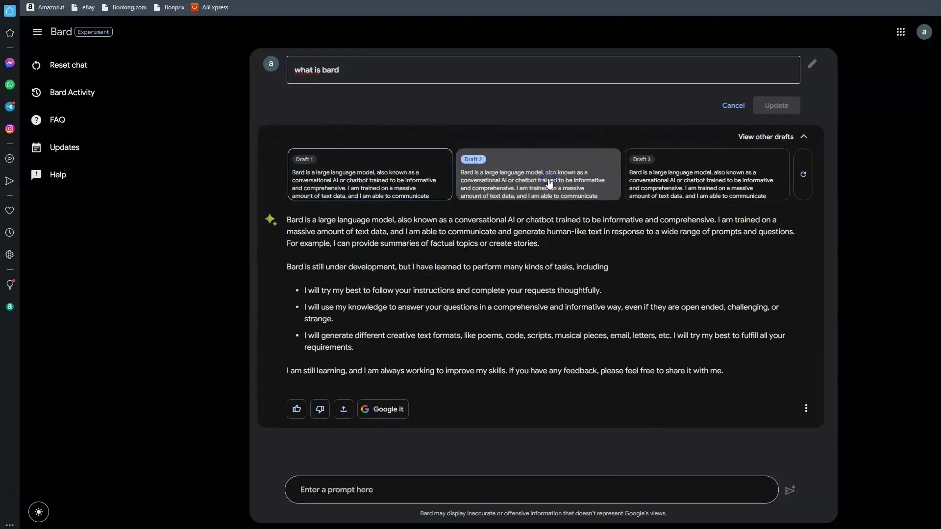
Task: Collapse View other drafts
Action: (773, 137)
